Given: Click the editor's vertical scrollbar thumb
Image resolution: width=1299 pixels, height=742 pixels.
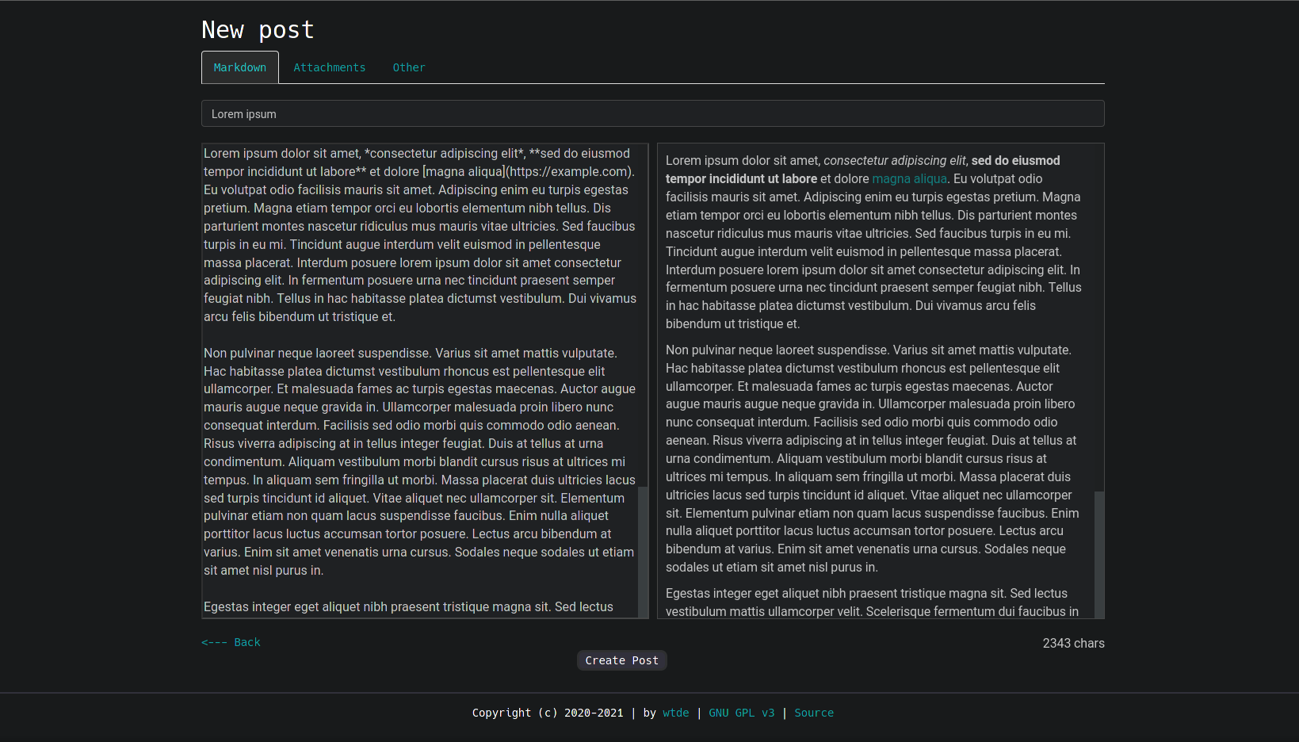Looking at the screenshot, I should coord(643,552).
